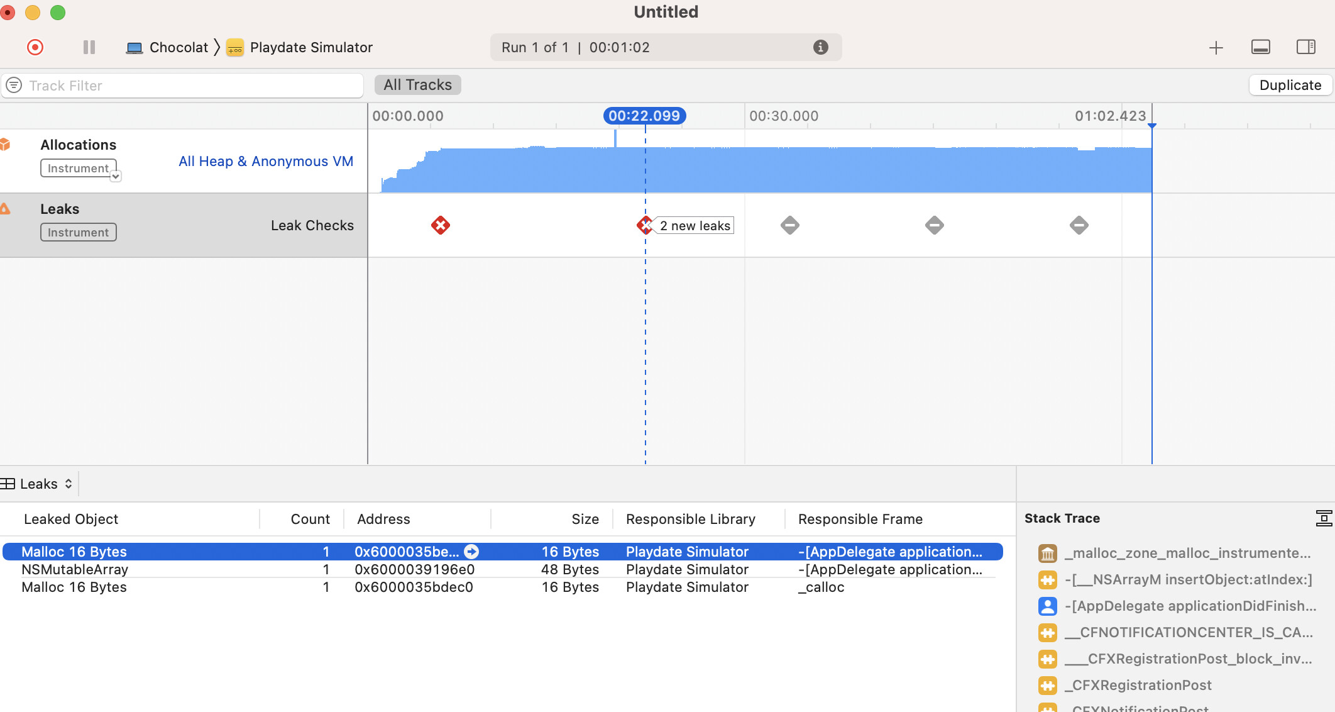Minimize the window with yellow button
This screenshot has height=712, width=1335.
(32, 12)
